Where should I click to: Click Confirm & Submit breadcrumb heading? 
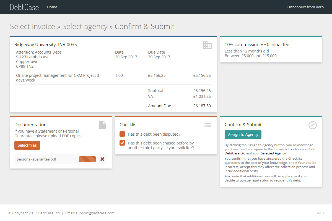click(x=145, y=27)
